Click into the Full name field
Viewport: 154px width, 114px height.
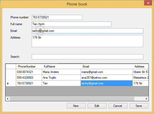71,24
